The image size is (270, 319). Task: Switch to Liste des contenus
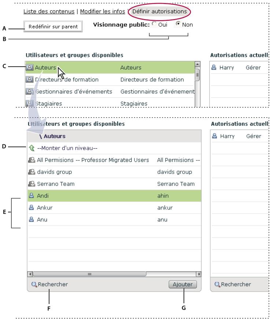[x=50, y=11]
